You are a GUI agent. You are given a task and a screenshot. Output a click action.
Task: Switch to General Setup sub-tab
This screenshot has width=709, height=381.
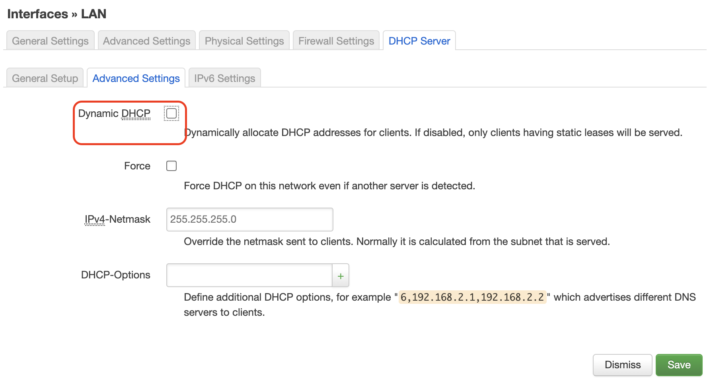pos(45,78)
